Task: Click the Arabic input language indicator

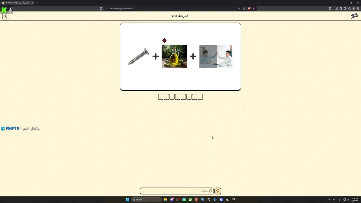Action: [339, 200]
